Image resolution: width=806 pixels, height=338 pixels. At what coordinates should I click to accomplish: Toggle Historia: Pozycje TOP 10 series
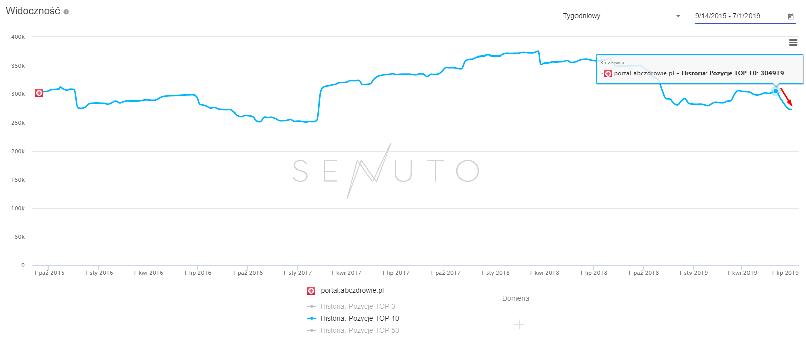(359, 318)
